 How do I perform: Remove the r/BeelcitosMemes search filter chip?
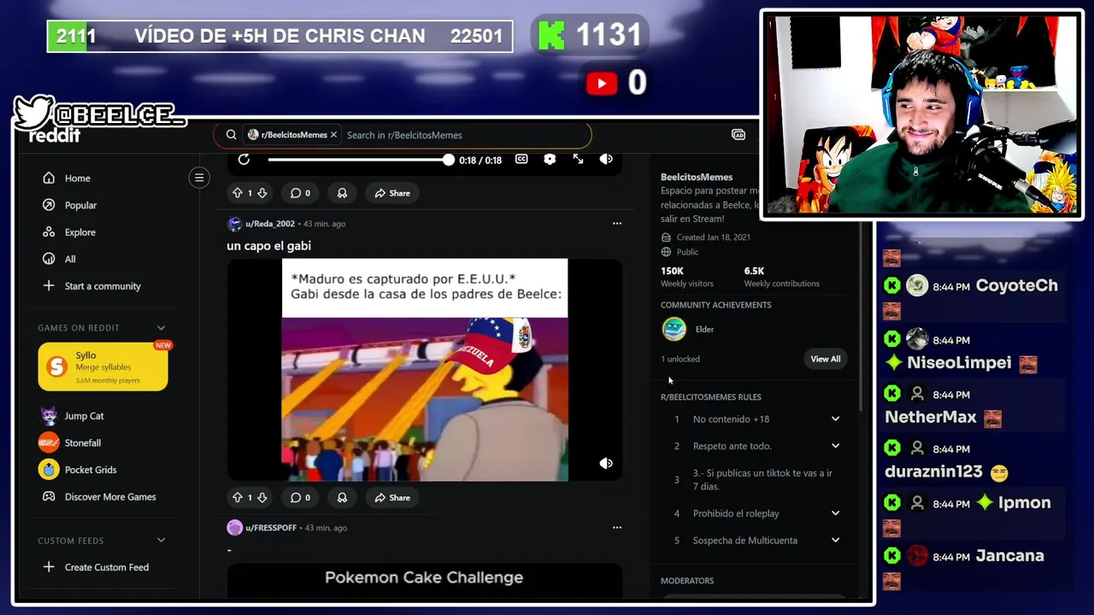tap(333, 135)
